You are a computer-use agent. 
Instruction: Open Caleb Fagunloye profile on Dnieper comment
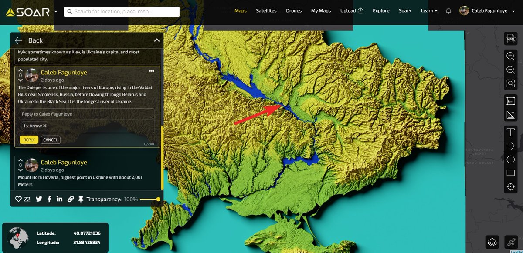64,73
